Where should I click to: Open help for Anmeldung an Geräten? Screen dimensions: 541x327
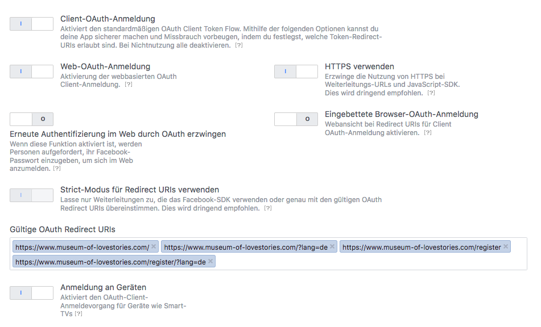(79, 314)
